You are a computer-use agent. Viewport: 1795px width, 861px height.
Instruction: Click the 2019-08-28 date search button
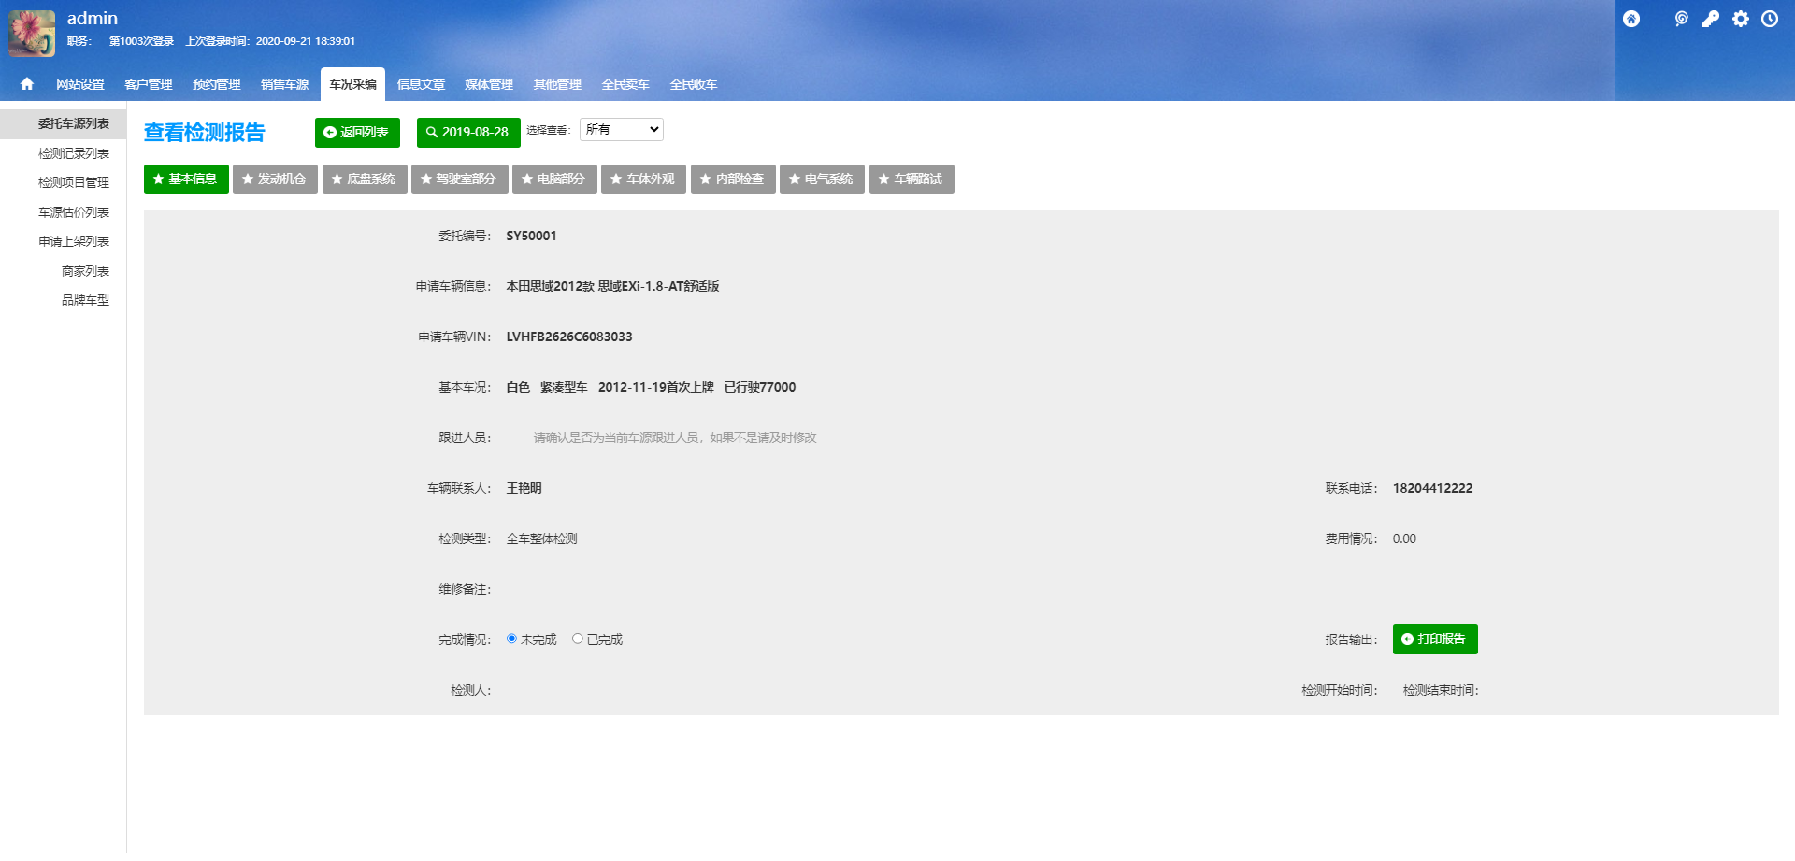point(467,133)
